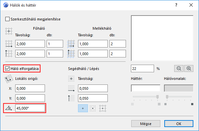Click the rotation angle field 45,000°
Image resolution: width=199 pixels, height=131 pixels.
30,108
